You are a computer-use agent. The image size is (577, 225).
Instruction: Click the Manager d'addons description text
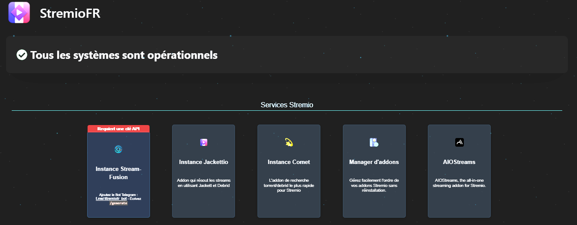point(374,185)
